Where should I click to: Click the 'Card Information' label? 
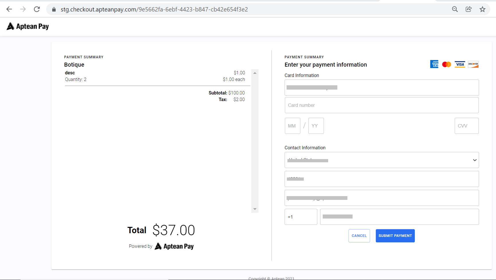click(302, 75)
